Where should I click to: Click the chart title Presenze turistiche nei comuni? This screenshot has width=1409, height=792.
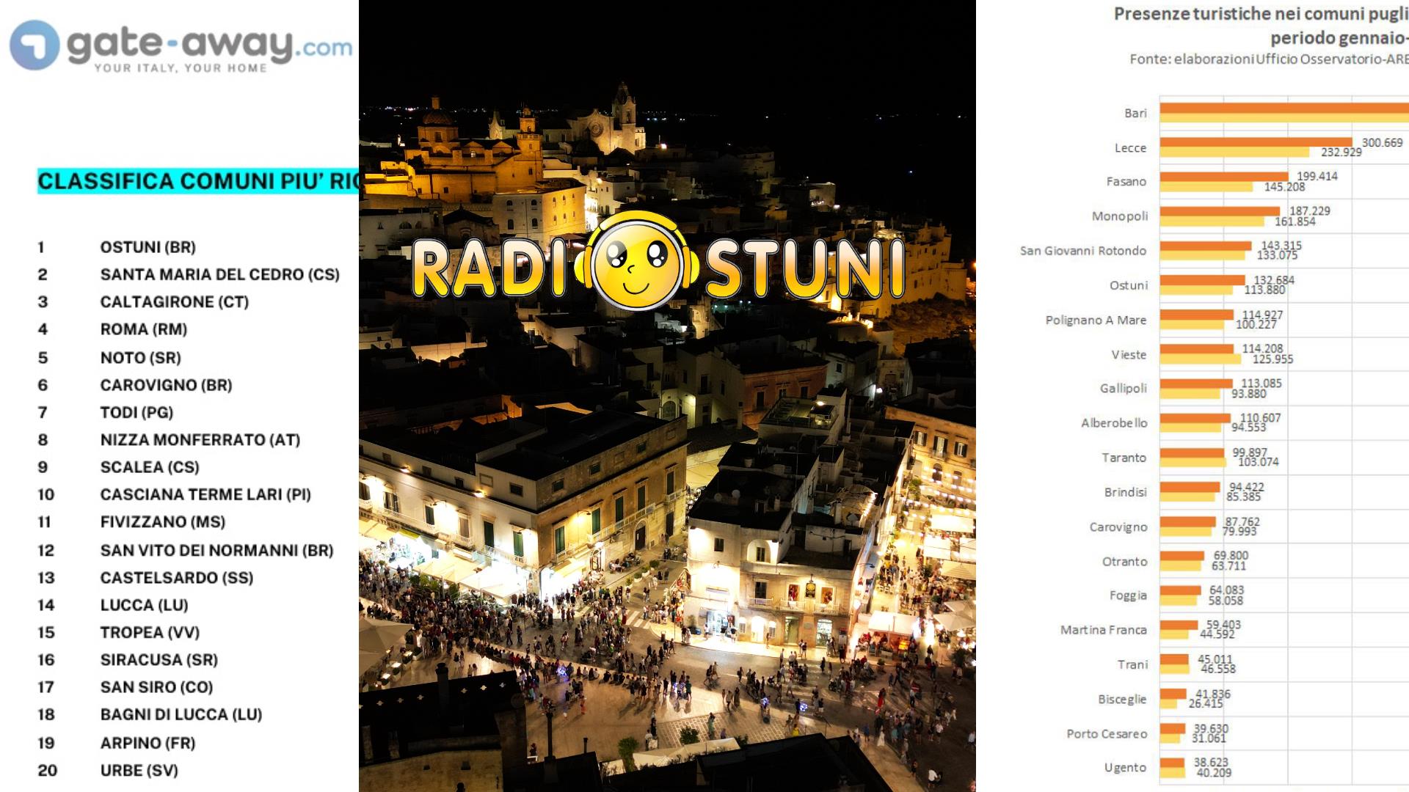[1259, 15]
